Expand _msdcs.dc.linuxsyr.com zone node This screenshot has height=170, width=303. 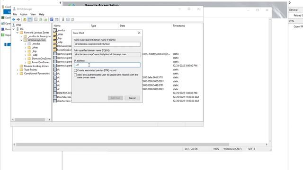pos(21,36)
